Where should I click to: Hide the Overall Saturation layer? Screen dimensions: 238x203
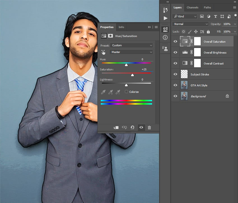[x=175, y=41]
